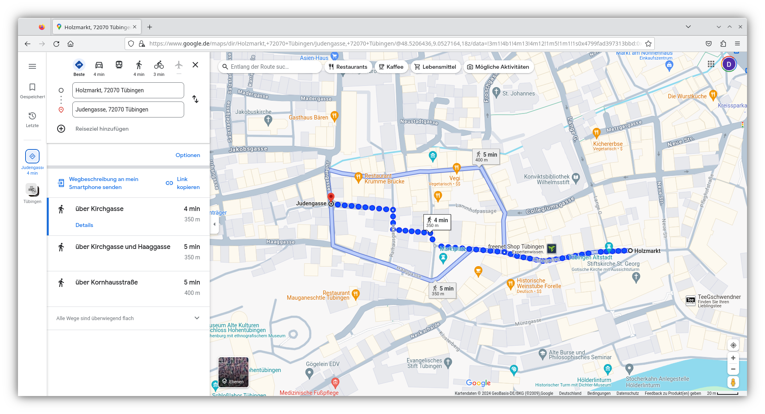This screenshot has height=414, width=765.
Task: Swap start and destination locations
Action: (x=195, y=99)
